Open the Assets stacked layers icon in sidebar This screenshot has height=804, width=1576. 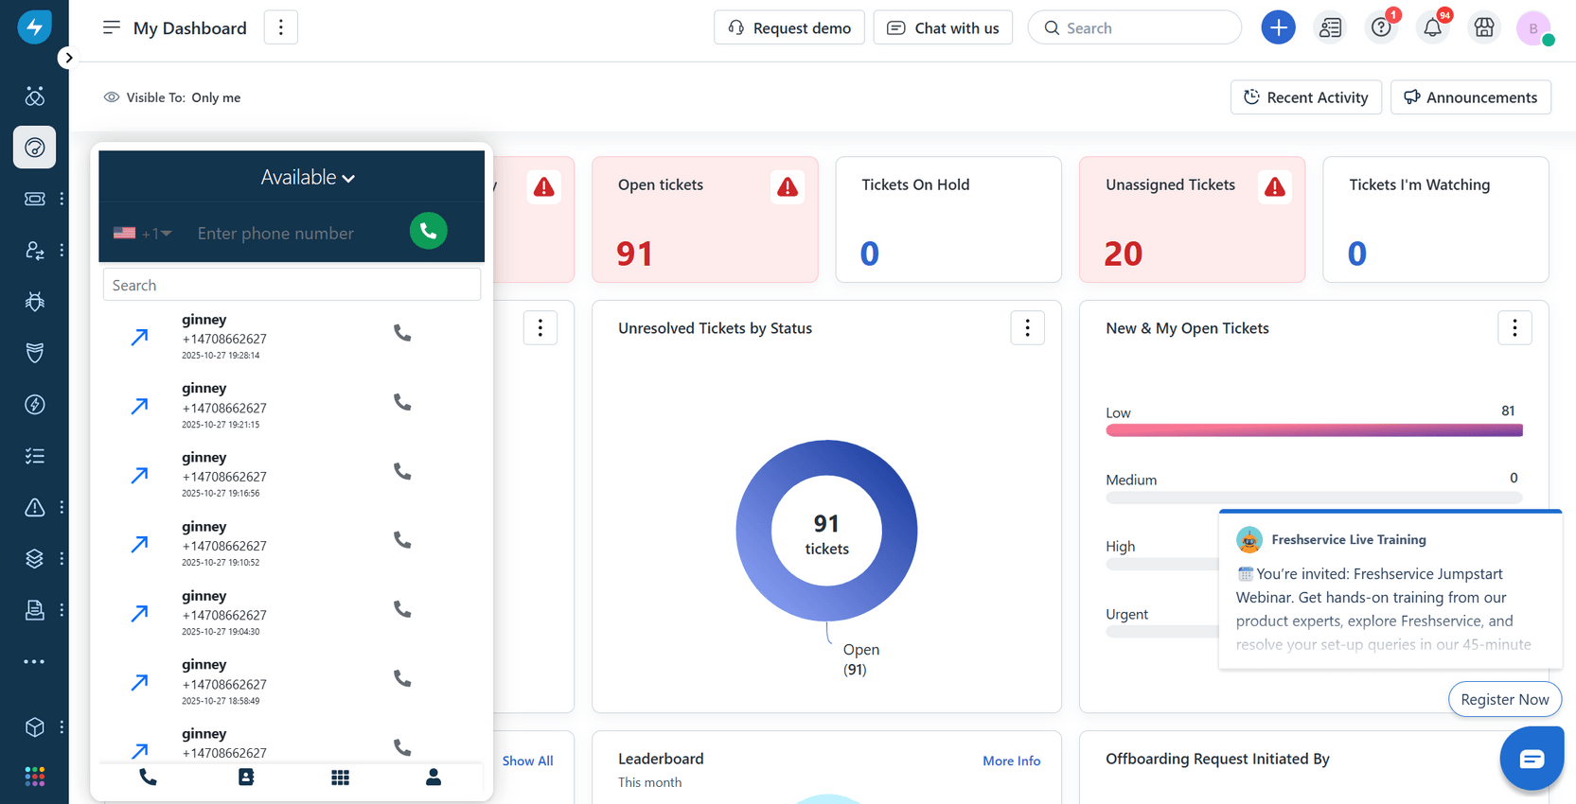(35, 559)
